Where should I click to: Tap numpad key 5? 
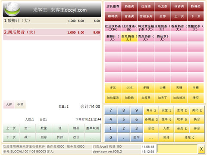[x=124, y=119]
